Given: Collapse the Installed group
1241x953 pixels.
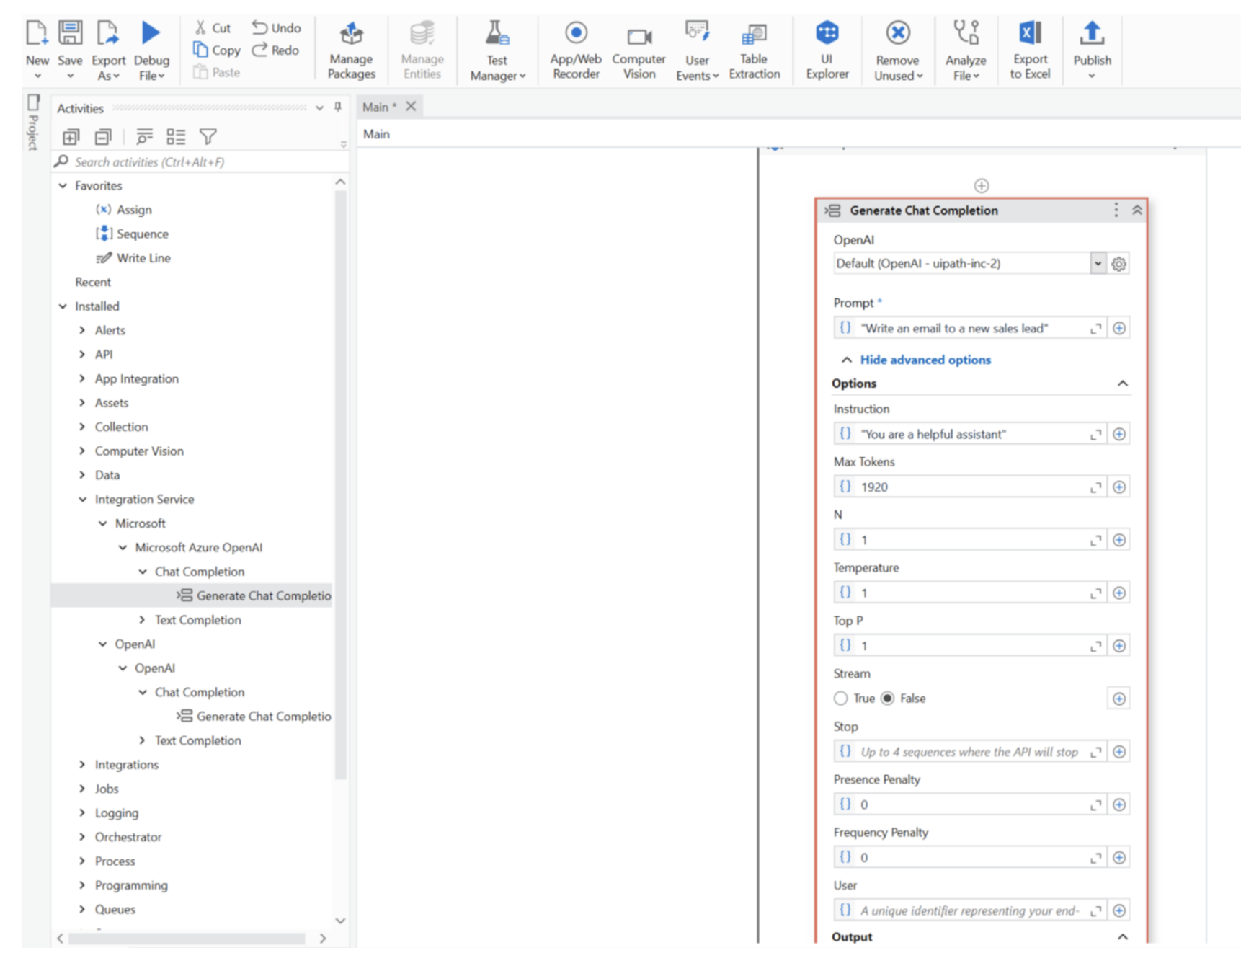Looking at the screenshot, I should coord(63,306).
